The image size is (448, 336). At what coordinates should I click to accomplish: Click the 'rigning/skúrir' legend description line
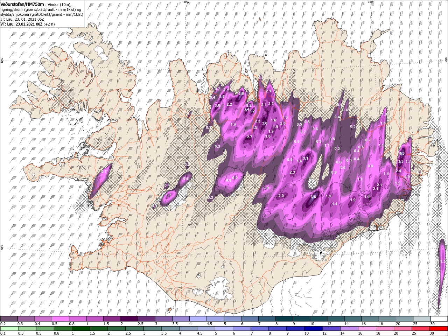[x=41, y=9]
